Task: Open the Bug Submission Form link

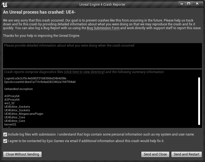Action: tap(103, 28)
